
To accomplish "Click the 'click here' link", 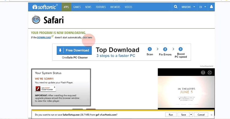I will (x=87, y=38).
